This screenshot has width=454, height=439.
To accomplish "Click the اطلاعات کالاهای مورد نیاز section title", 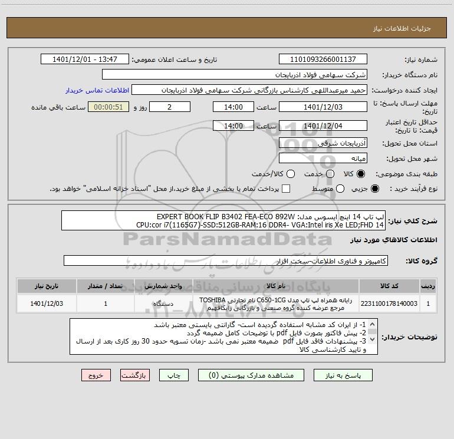I will pos(393,240).
